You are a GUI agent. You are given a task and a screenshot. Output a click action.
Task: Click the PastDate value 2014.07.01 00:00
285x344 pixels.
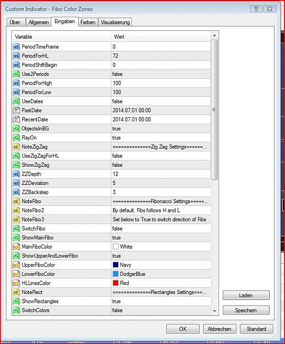tap(131, 110)
